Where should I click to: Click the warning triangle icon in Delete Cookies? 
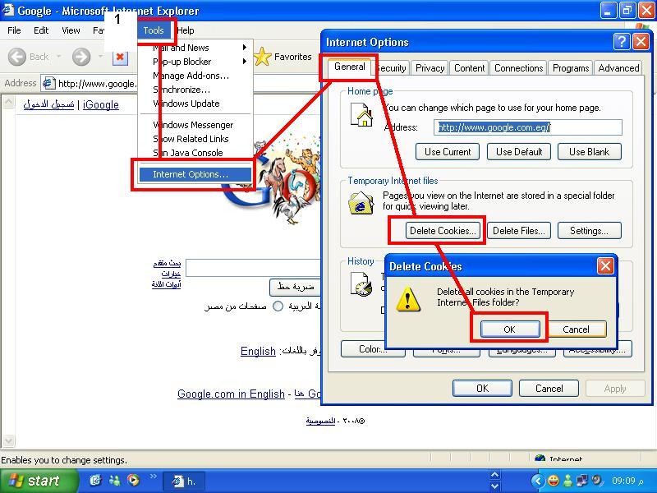pyautogui.click(x=407, y=299)
